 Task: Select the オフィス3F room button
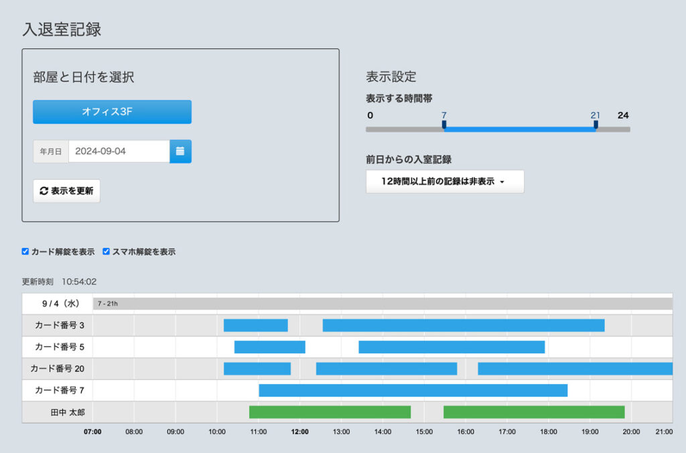(x=112, y=112)
